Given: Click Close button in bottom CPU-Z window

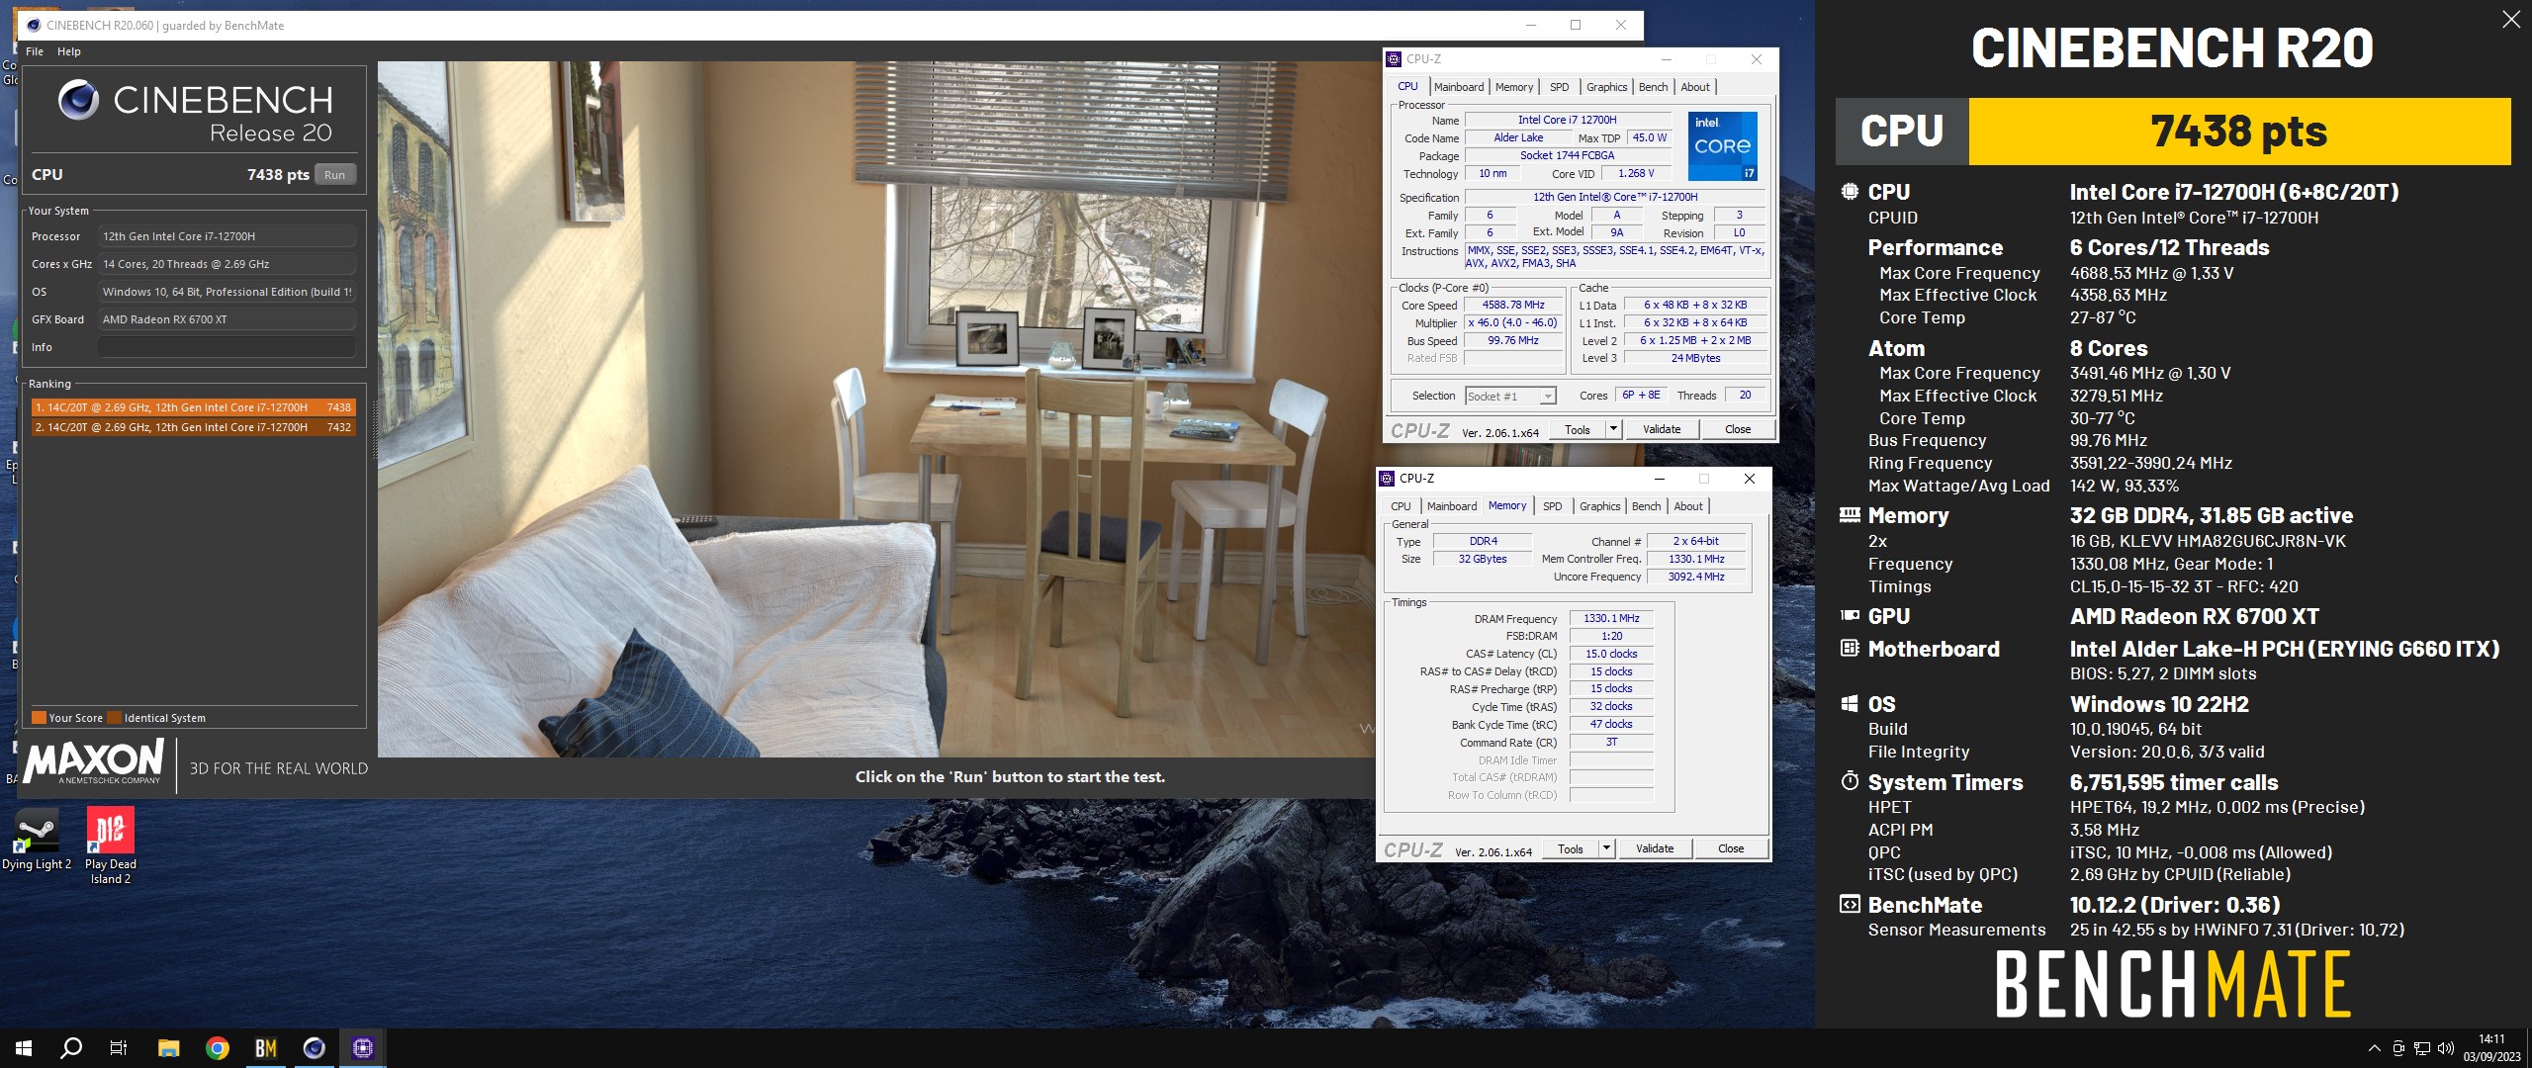Looking at the screenshot, I should point(1731,848).
